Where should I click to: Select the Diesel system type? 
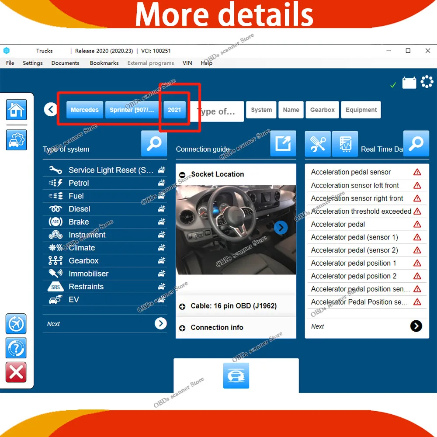(105, 209)
